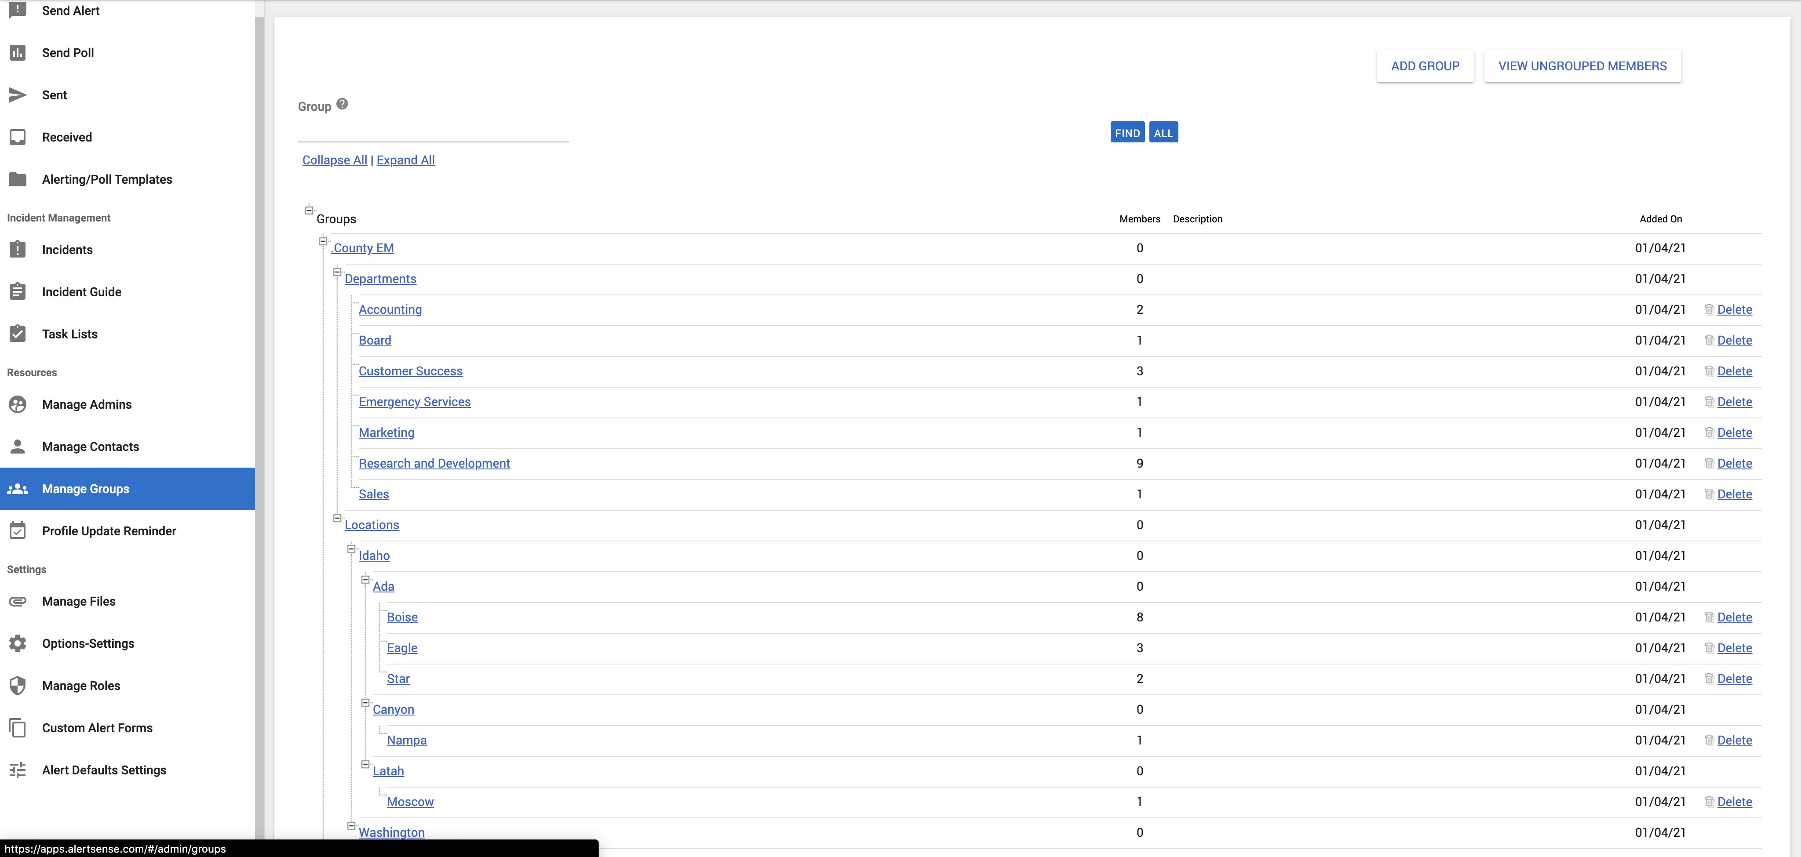The height and width of the screenshot is (857, 1801).
Task: Click trash icon in the Sales row
Action: click(1709, 494)
